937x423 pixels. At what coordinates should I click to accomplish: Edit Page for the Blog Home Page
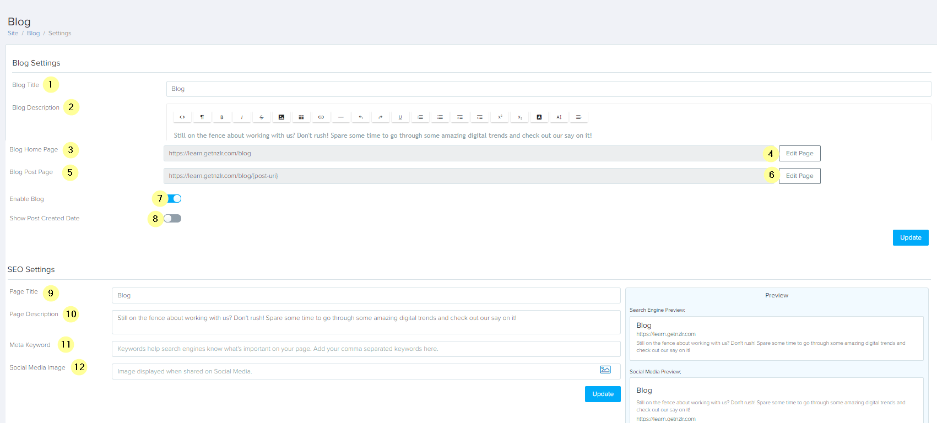799,153
